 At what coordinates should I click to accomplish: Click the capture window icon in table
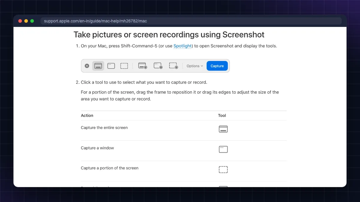point(223,149)
